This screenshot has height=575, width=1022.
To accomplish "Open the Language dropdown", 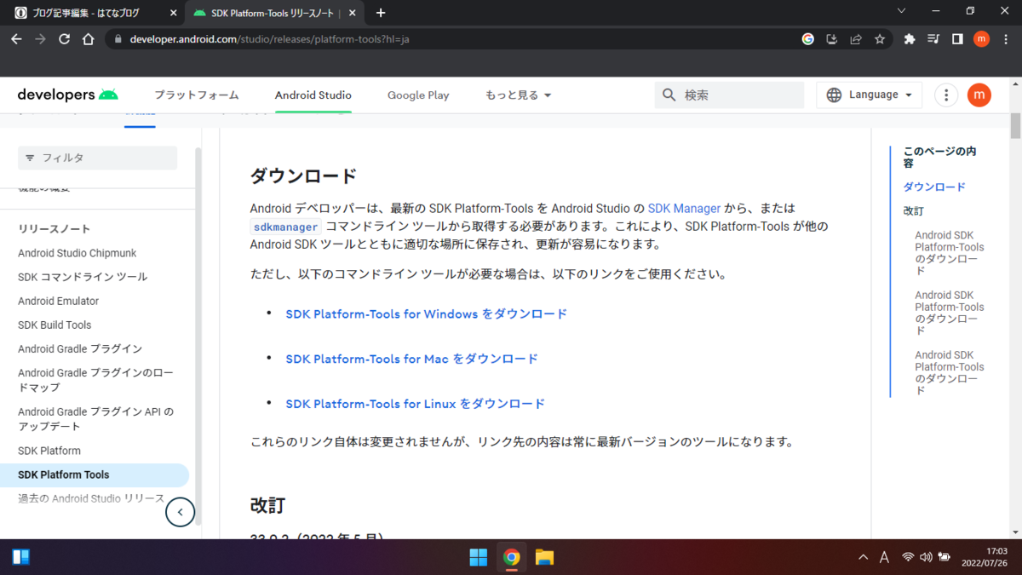I will coord(869,95).
